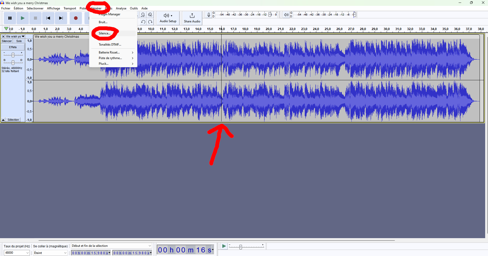Open Audio Setup via the speaker icon
This screenshot has height=256, width=488.
tap(166, 16)
